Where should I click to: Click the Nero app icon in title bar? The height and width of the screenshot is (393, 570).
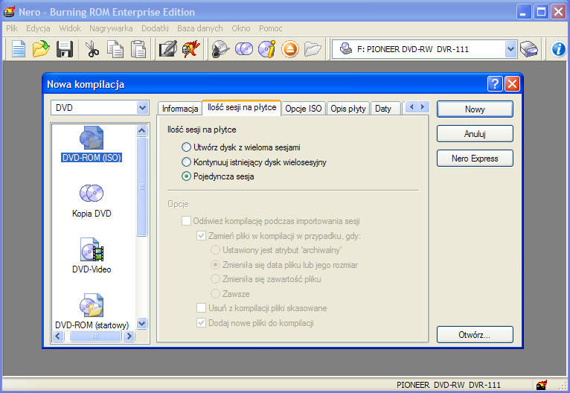tap(9, 12)
